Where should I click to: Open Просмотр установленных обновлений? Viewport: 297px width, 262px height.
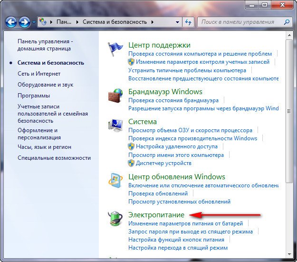pyautogui.click(x=179, y=202)
